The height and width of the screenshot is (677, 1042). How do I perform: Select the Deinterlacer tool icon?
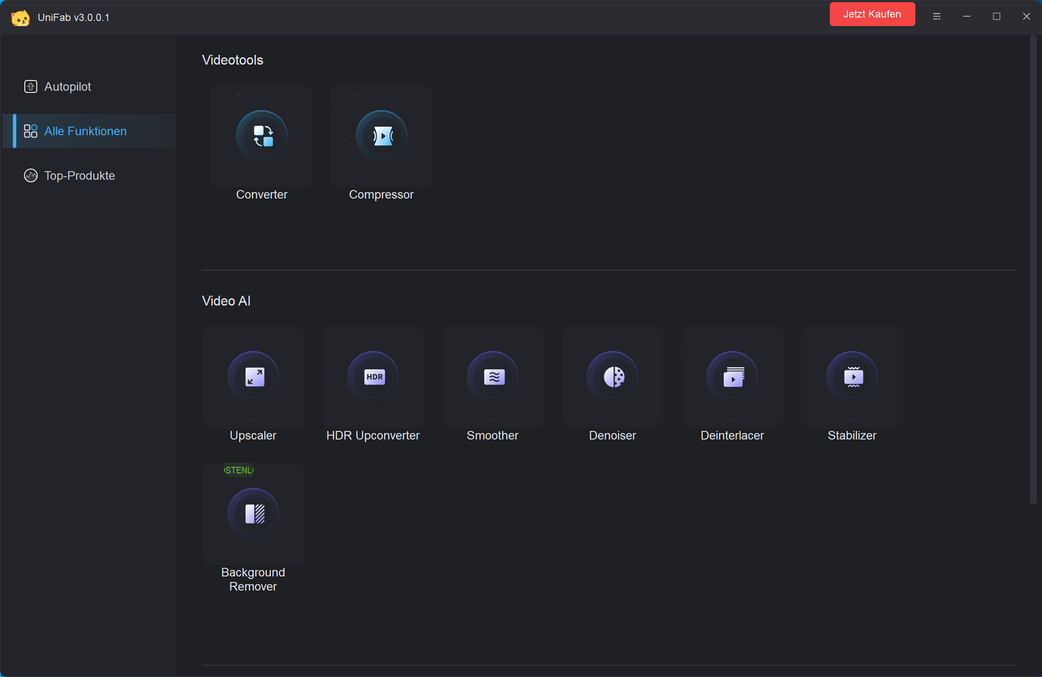pyautogui.click(x=732, y=377)
